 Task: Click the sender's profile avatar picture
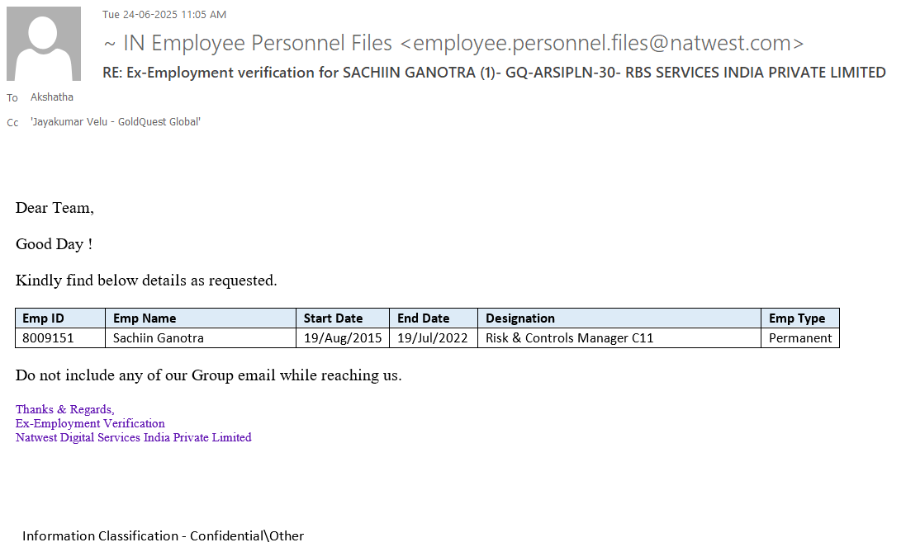tap(44, 44)
